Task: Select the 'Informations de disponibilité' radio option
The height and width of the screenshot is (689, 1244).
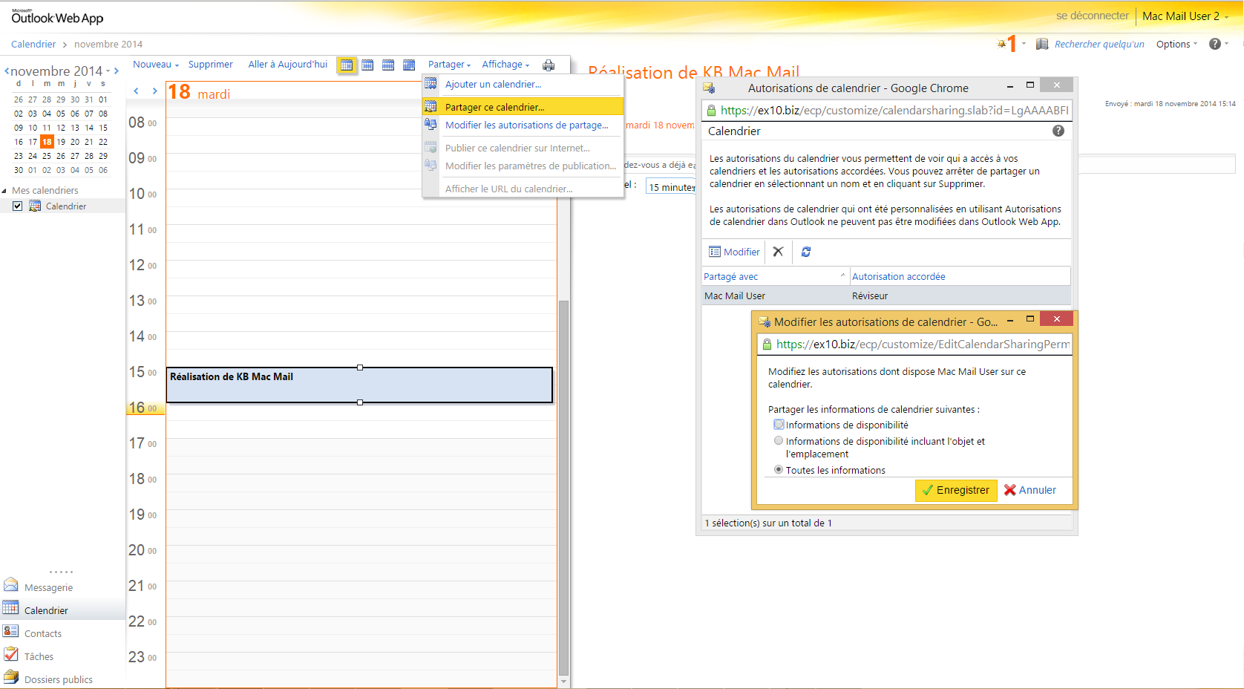Action: click(x=779, y=425)
